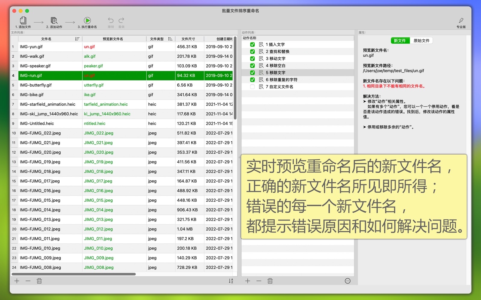The width and height of the screenshot is (481, 300).
Task: Uncheck the 1 插入文字 action checkbox
Action: 253,44
